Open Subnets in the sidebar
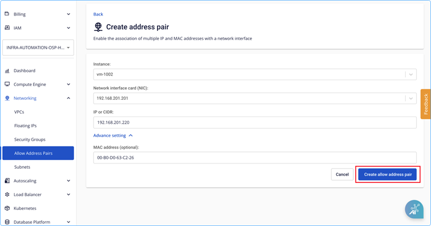Image resolution: width=431 pixels, height=226 pixels. click(22, 167)
